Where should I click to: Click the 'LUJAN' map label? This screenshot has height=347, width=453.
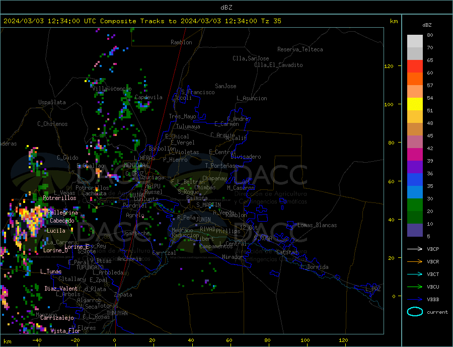pos(137,196)
